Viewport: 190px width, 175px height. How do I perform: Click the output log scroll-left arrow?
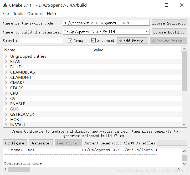coord(6,169)
